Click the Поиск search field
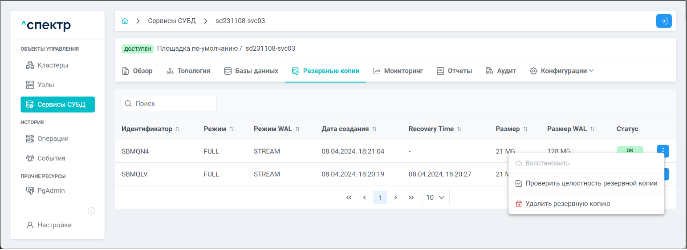Image resolution: width=687 pixels, height=250 pixels. click(169, 103)
